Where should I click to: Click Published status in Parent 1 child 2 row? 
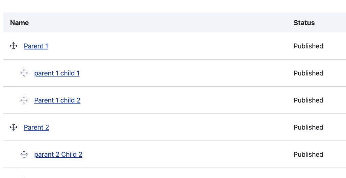click(308, 100)
